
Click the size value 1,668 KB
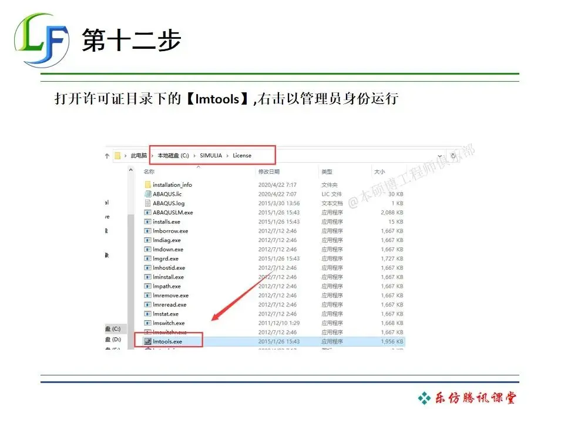[x=392, y=323]
